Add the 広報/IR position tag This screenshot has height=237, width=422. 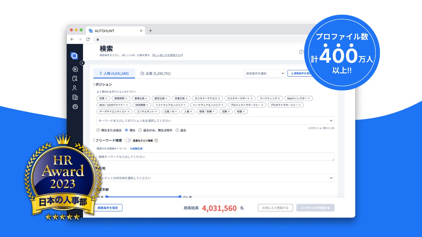click(x=171, y=112)
